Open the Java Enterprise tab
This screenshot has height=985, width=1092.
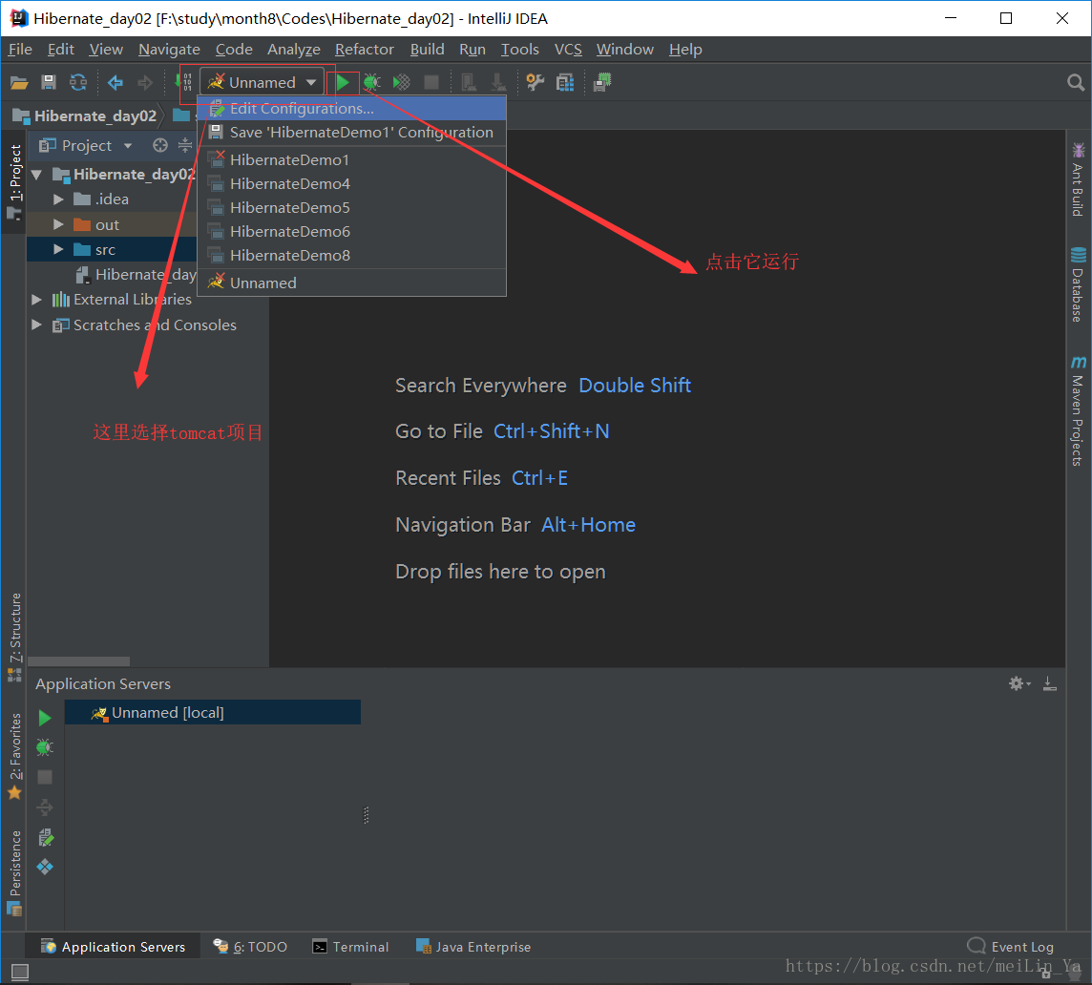click(x=472, y=947)
